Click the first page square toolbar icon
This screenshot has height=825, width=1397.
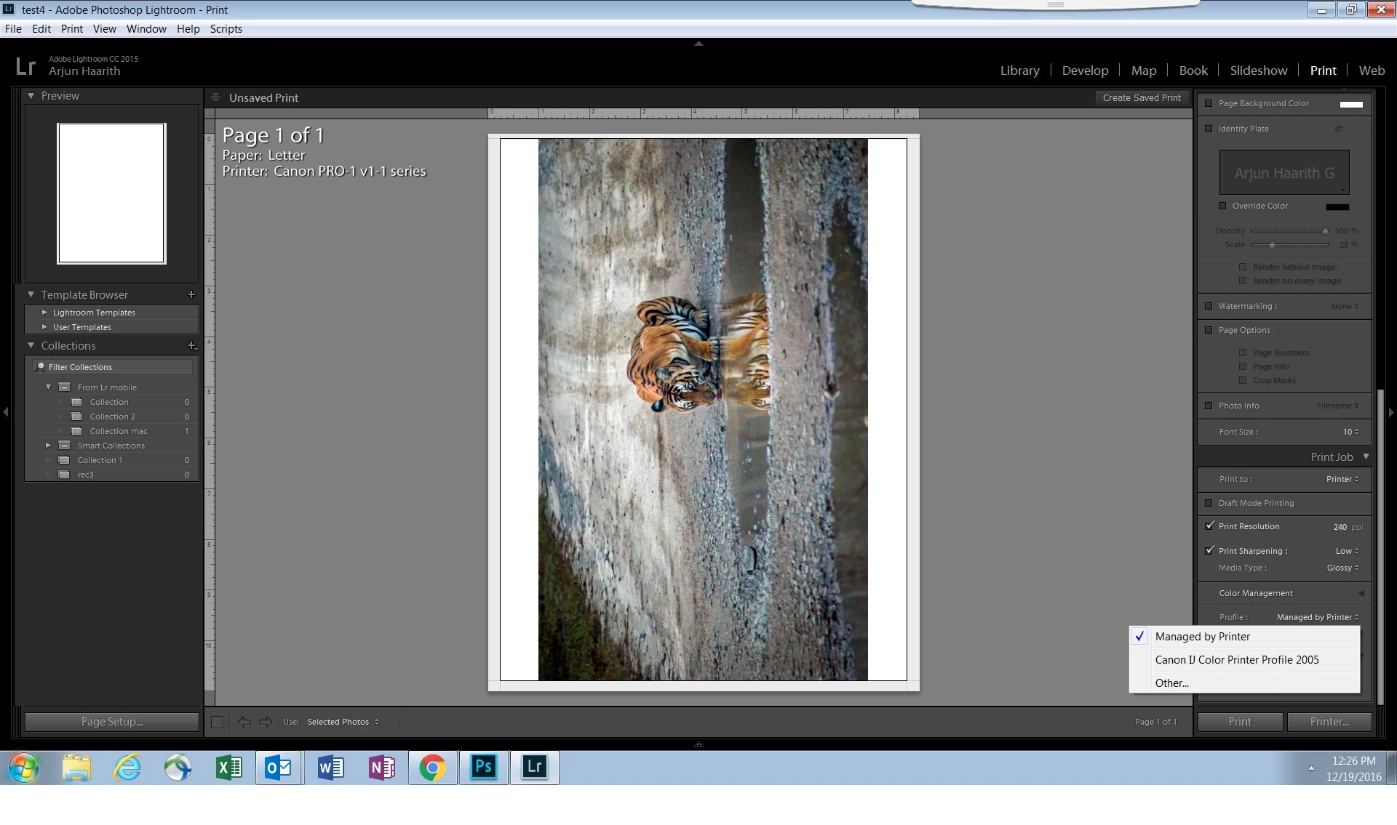point(217,722)
